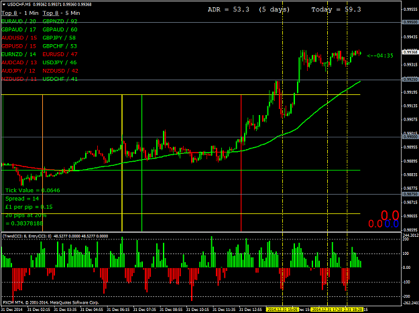419x313 pixels.
Task: Select the AUDCAD / 13 entry
Action: tap(19, 63)
